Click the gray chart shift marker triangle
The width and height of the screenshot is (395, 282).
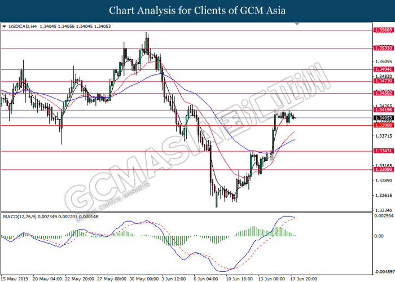(297, 24)
